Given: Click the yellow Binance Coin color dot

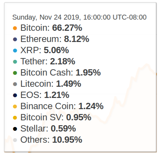Looking at the screenshot, I should (x=15, y=106).
